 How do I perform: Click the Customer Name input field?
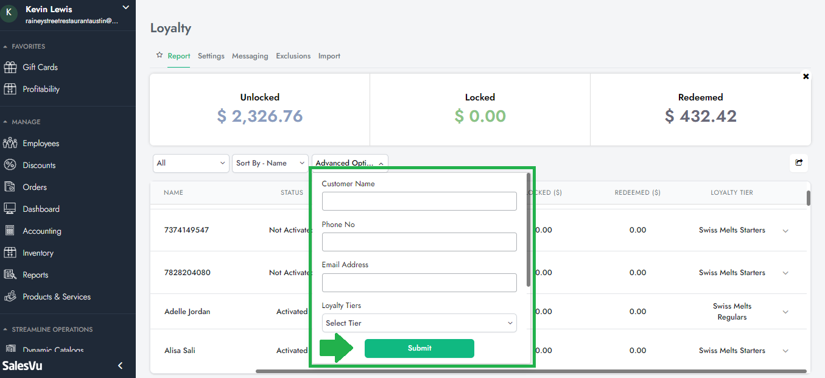[419, 201]
